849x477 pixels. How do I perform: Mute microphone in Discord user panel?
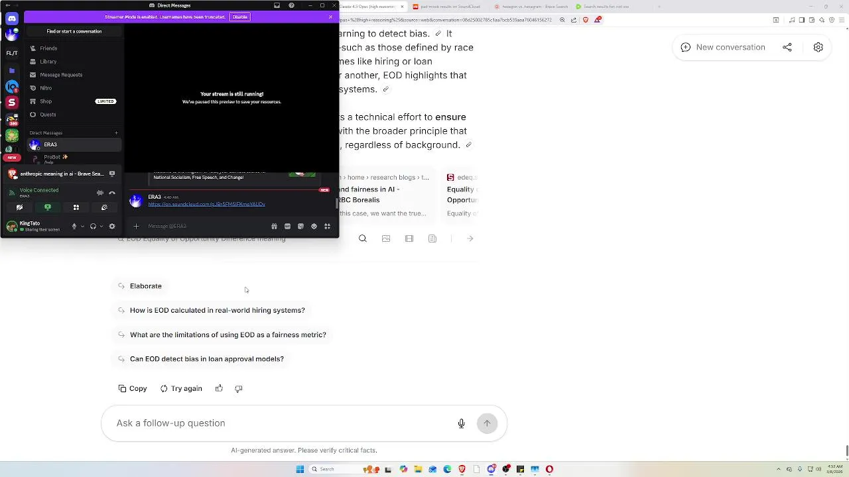tap(74, 226)
